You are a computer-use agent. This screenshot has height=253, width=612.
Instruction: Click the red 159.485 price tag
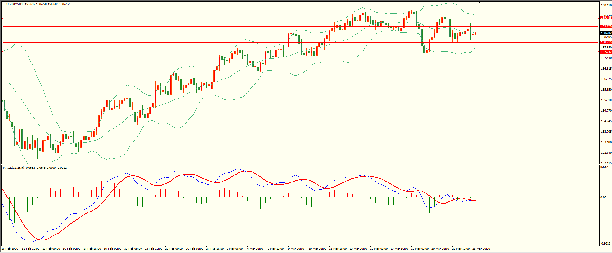(x=606, y=18)
